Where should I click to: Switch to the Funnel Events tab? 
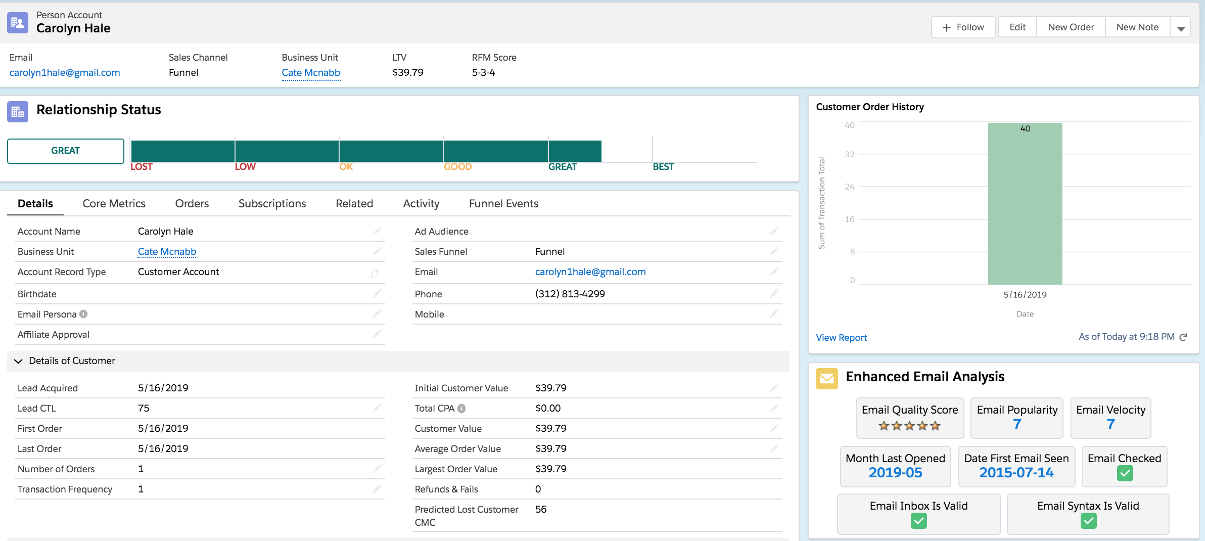pos(503,203)
